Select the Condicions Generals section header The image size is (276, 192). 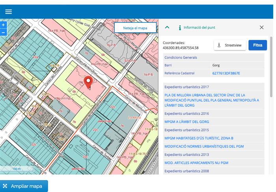pos(181,58)
